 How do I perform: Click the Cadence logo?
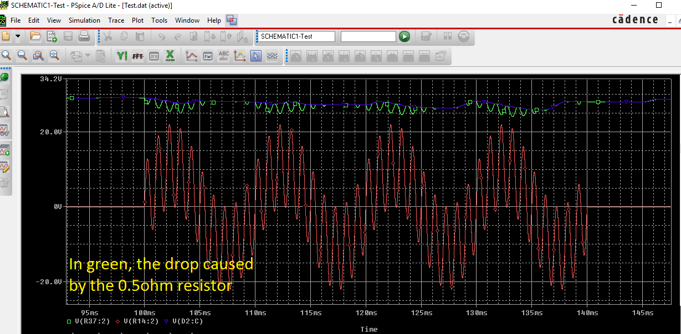636,19
